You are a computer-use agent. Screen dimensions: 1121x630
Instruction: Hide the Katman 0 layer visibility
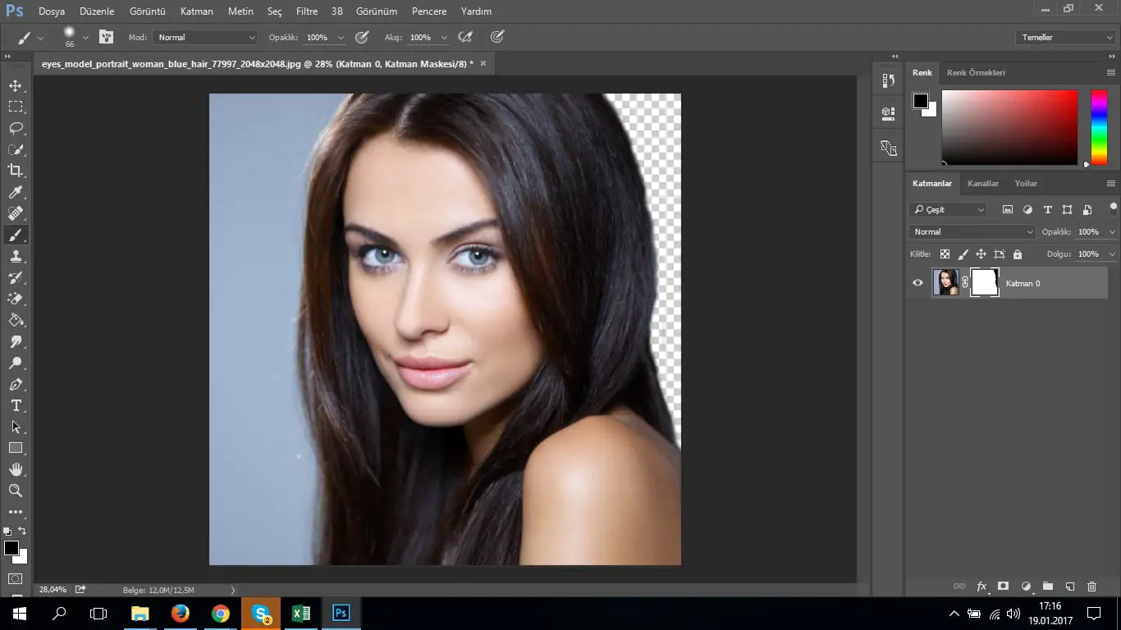click(917, 282)
